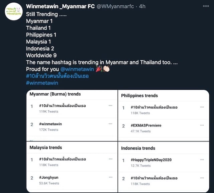Open more options for Philippines trend #1

[202, 107]
